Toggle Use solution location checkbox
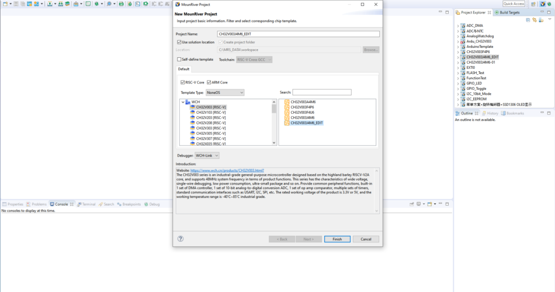This screenshot has height=292, width=555. click(179, 42)
